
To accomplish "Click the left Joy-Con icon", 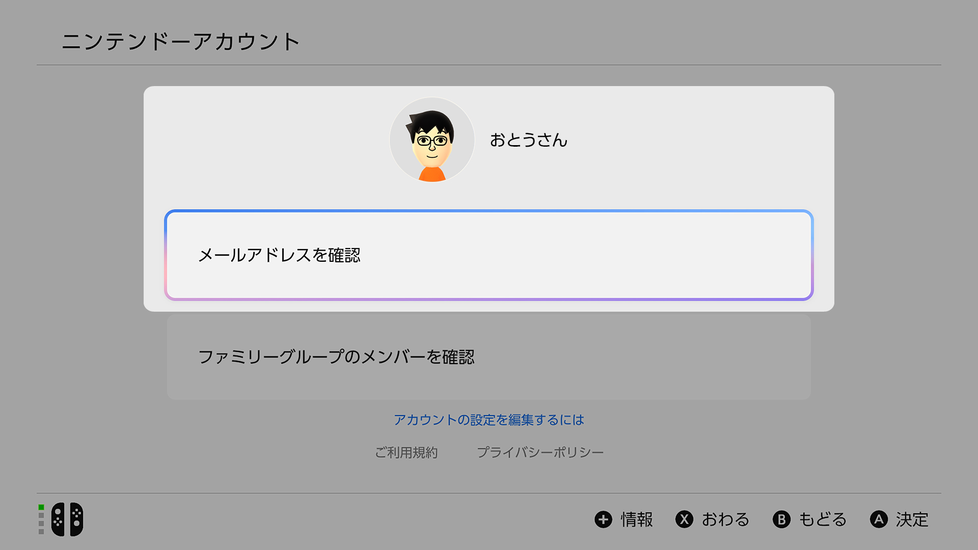I will click(x=58, y=519).
